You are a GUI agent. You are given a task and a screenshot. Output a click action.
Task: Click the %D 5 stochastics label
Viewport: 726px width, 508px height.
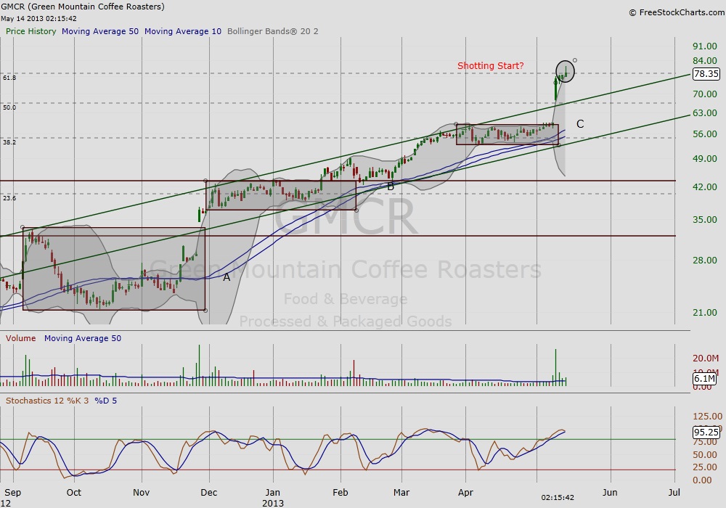pyautogui.click(x=106, y=401)
